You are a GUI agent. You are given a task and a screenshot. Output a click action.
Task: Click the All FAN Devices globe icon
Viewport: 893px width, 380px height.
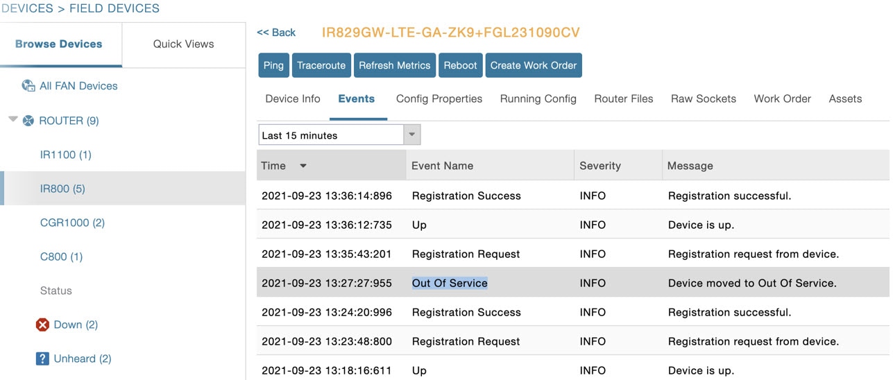(28, 86)
